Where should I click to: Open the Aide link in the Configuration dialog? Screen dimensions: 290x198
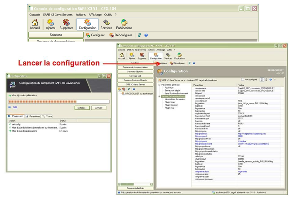tap(15, 107)
